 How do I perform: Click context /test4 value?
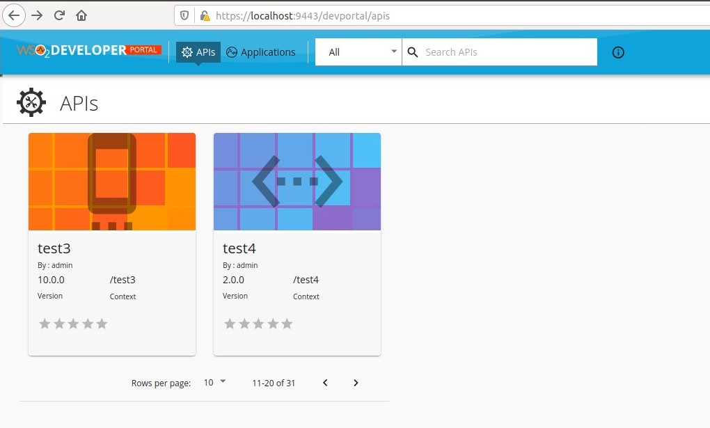tap(306, 280)
